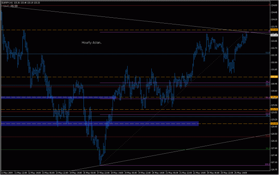279x175 pixels.
Task: Click the GMT 05:59 clock label
Action: 11,6
